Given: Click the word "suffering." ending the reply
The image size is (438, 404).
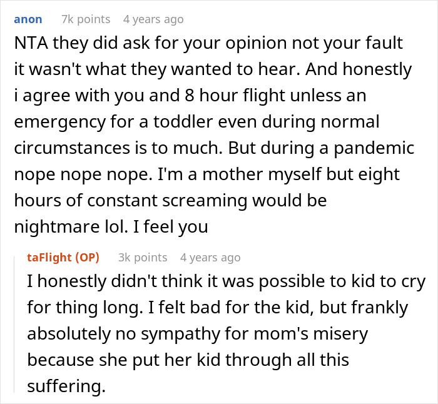Looking at the screenshot, I should [66, 387].
